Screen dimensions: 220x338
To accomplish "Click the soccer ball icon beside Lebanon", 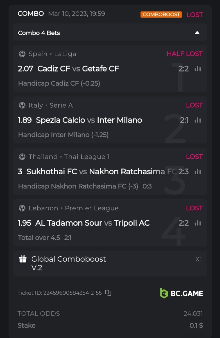I will click(x=22, y=208).
